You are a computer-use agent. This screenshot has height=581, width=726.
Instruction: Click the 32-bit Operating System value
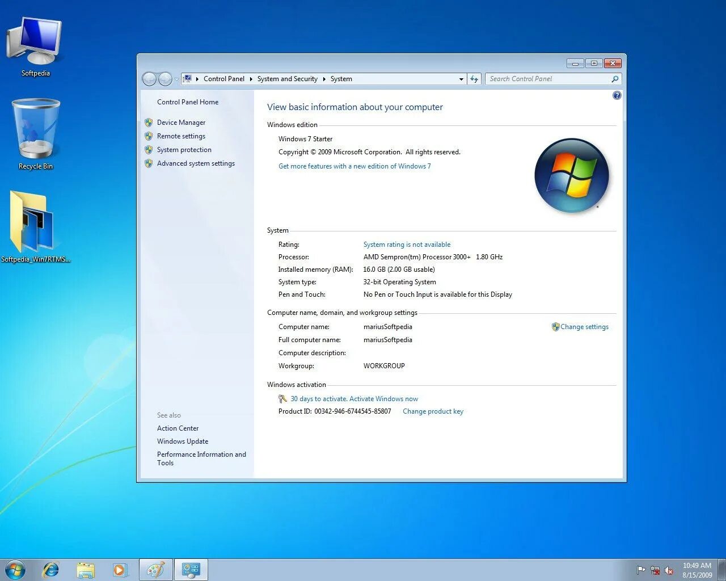(399, 282)
